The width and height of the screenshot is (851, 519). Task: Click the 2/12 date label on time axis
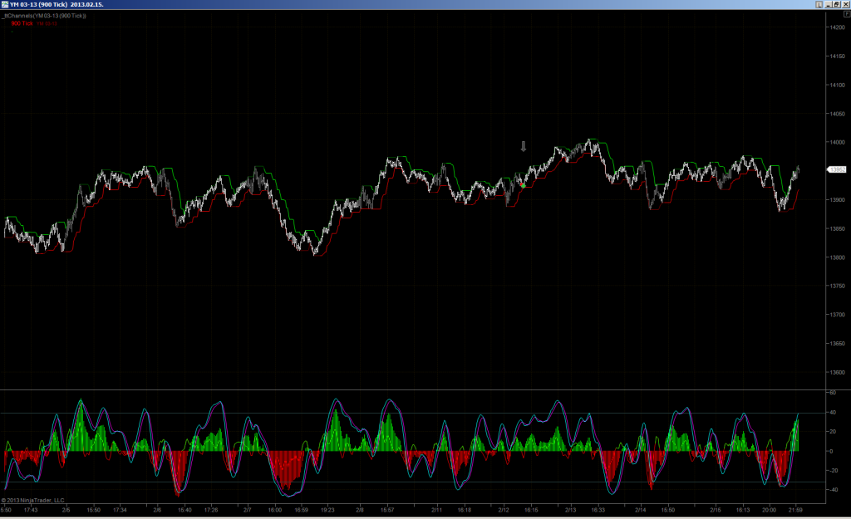(x=504, y=510)
